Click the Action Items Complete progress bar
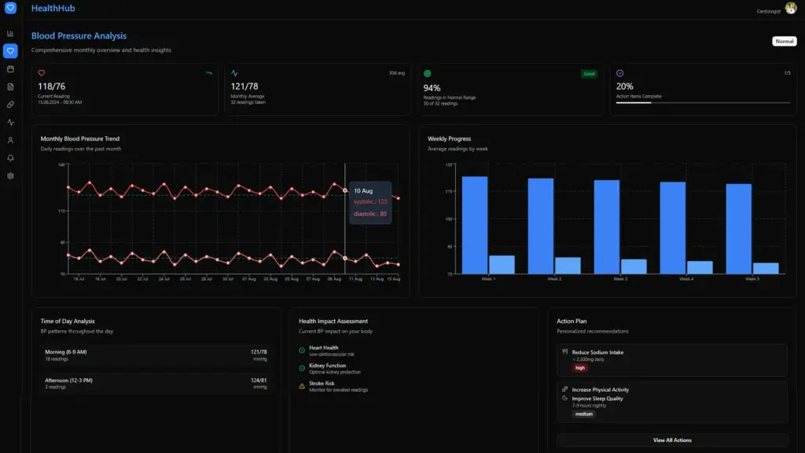This screenshot has width=805, height=453. 703,102
